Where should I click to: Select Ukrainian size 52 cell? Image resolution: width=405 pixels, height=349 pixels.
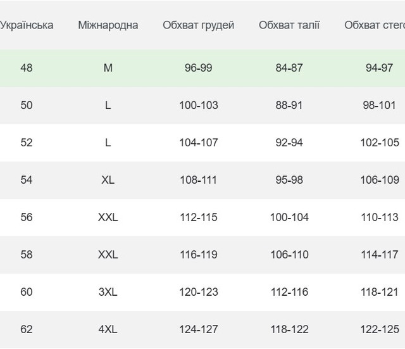(x=27, y=143)
